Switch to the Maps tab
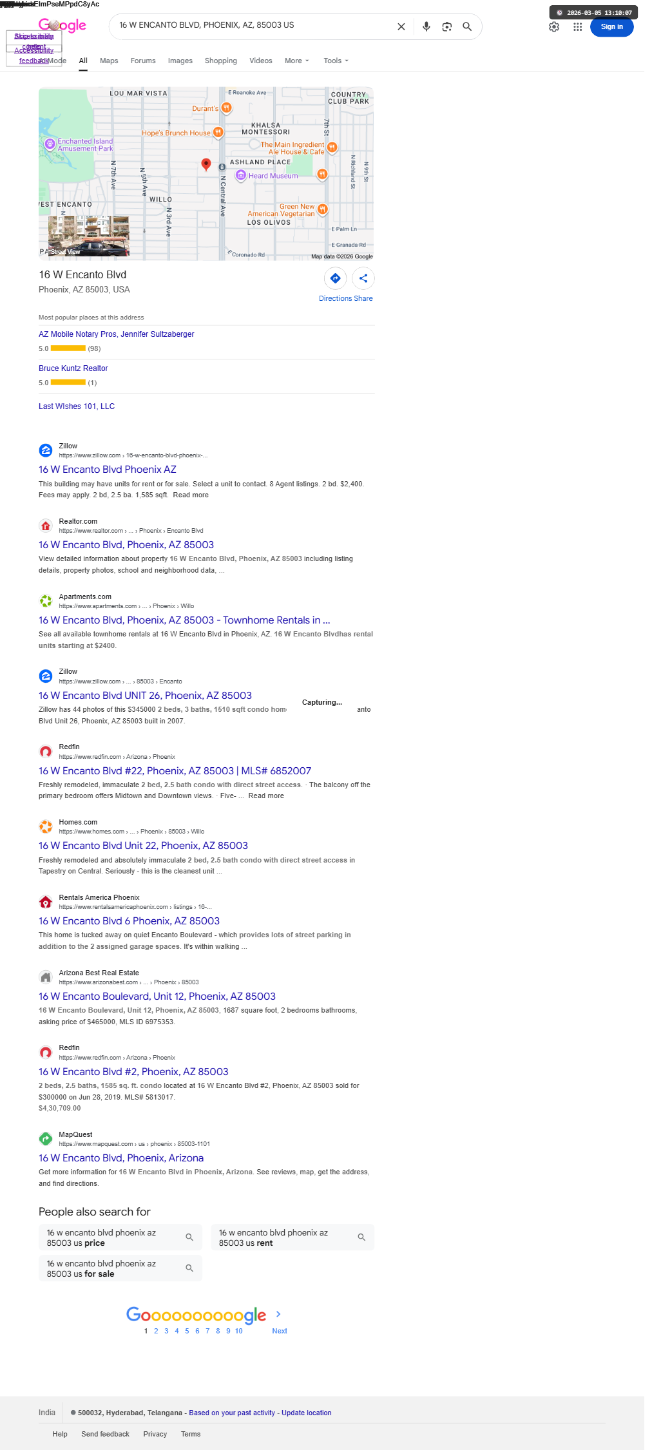Viewport: 652px width, 1450px height. pos(109,61)
